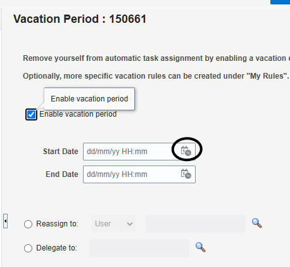Click the blue button at top right corner
Viewport: 290px width, 267px height.
tap(280, 2)
